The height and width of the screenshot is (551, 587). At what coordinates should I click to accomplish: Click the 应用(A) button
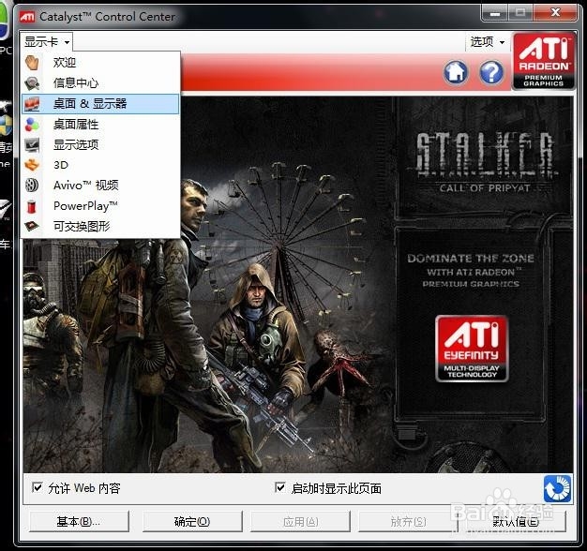(x=301, y=521)
